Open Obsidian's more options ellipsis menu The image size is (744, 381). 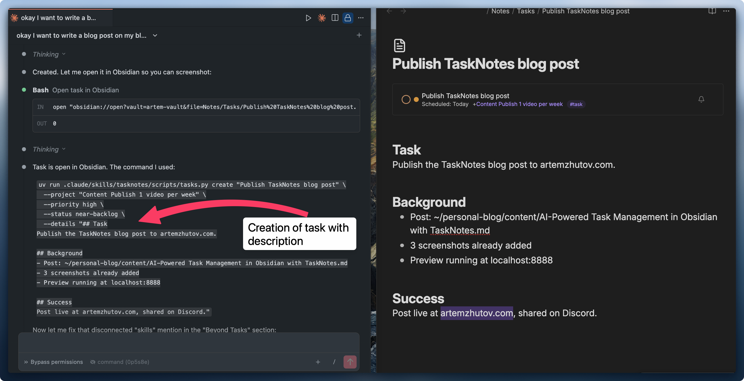click(726, 11)
